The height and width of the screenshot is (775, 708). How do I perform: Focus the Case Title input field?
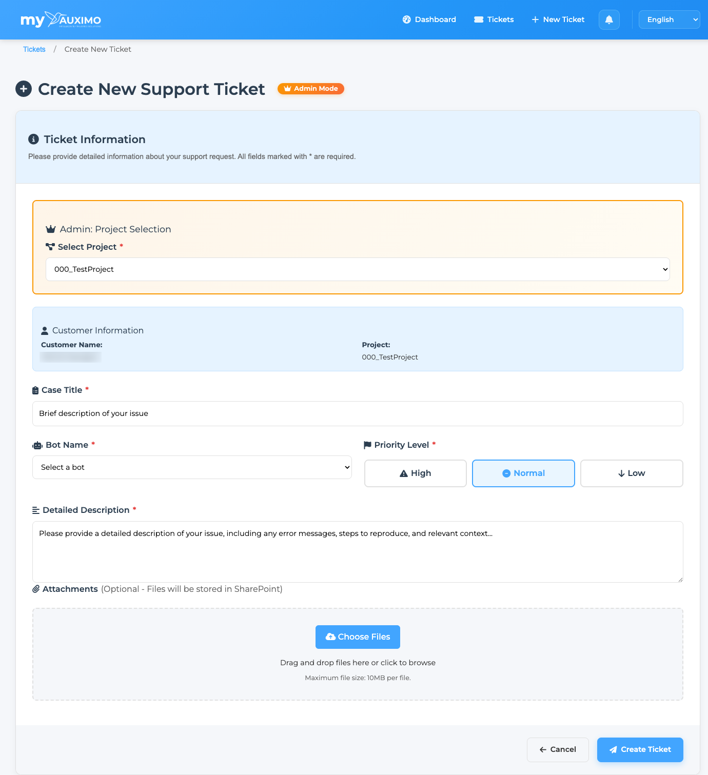(358, 413)
